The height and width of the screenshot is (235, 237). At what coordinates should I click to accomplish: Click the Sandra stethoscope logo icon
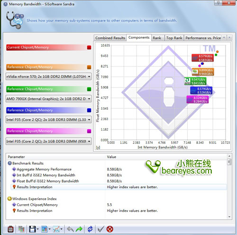15,20
